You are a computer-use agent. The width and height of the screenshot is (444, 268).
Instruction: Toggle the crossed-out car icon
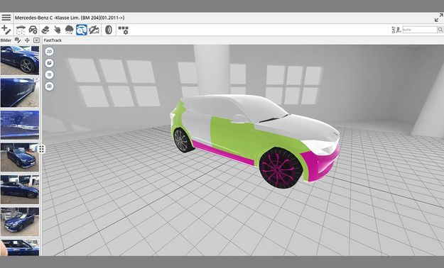(94, 30)
